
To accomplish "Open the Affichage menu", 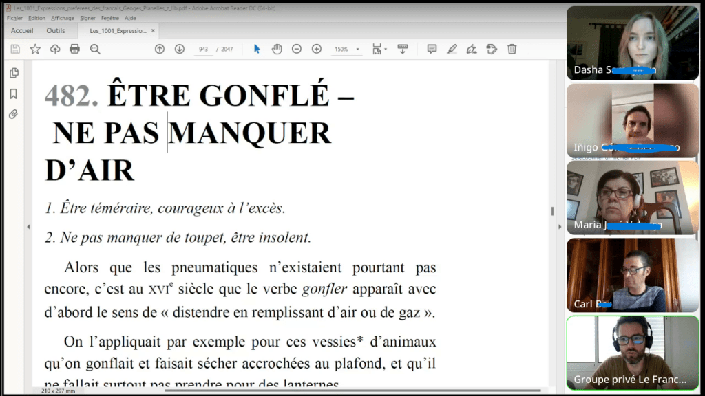I will point(63,18).
